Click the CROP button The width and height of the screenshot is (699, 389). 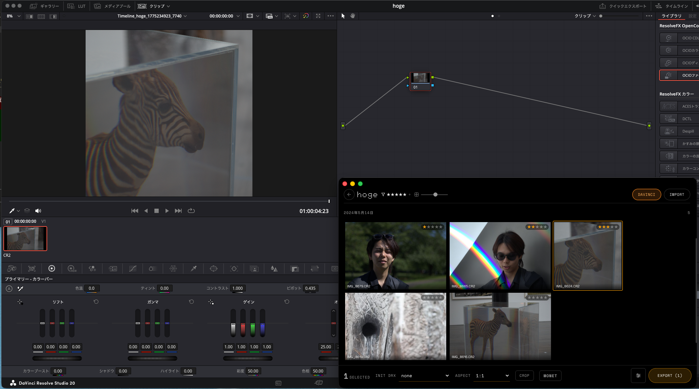pos(524,376)
